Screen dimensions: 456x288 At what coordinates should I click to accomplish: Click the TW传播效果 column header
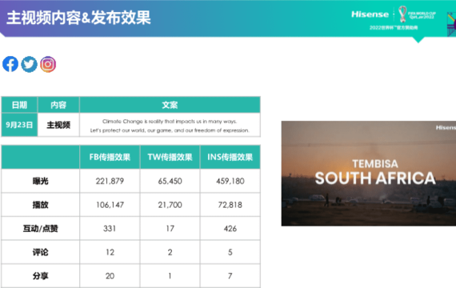pos(170,157)
